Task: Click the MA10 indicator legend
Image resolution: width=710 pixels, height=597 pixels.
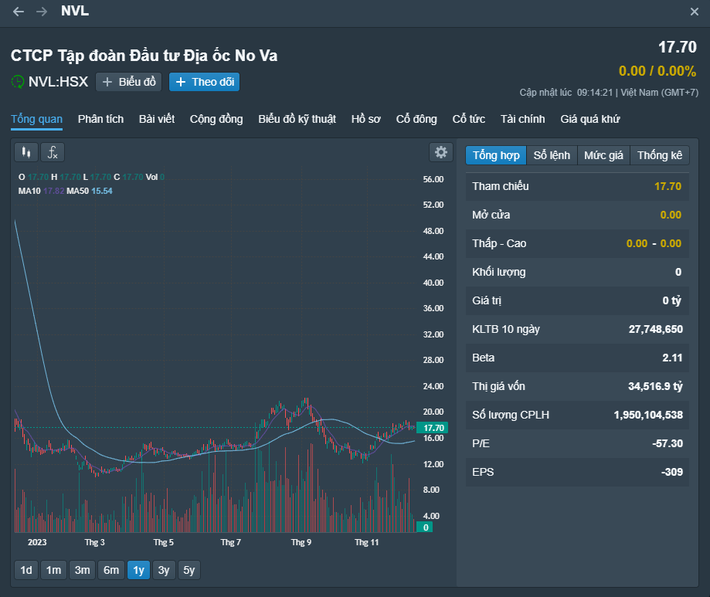Action: point(41,191)
